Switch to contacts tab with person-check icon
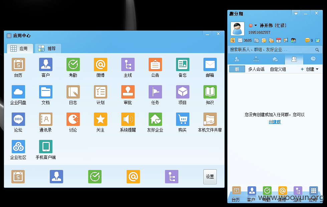The width and height of the screenshot is (327, 207). pyautogui.click(x=237, y=59)
